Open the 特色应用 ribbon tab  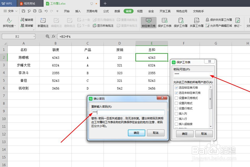pyautogui.click(x=182, y=11)
